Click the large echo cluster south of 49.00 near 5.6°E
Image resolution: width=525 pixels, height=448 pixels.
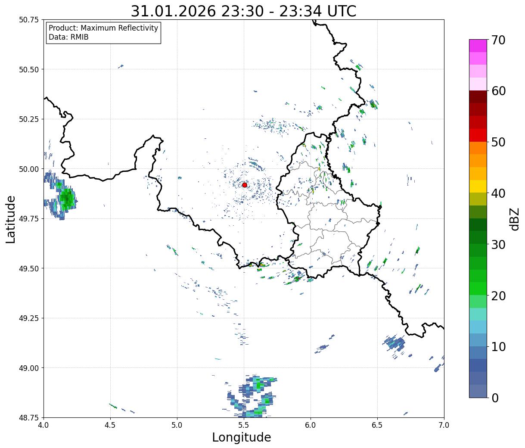tap(252, 396)
